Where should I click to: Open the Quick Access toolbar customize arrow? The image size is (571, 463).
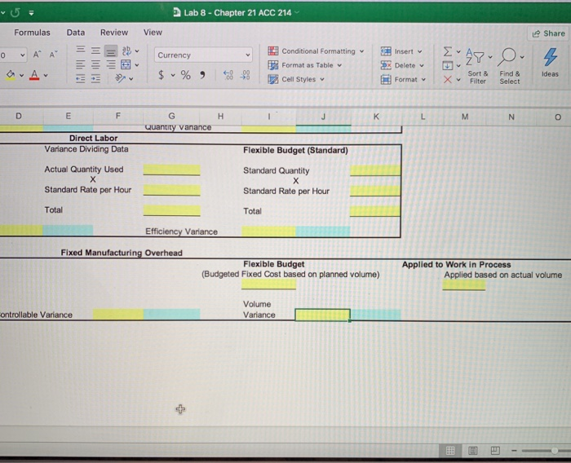32,13
